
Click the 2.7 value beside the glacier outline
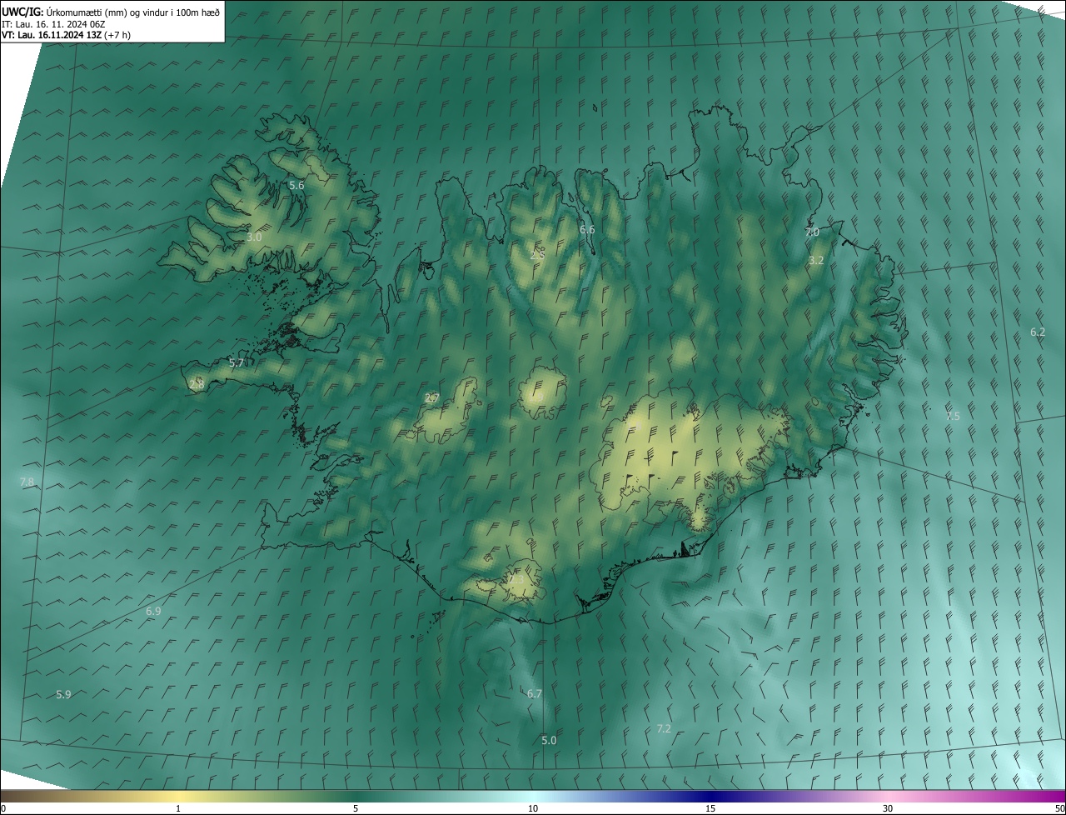coord(431,398)
